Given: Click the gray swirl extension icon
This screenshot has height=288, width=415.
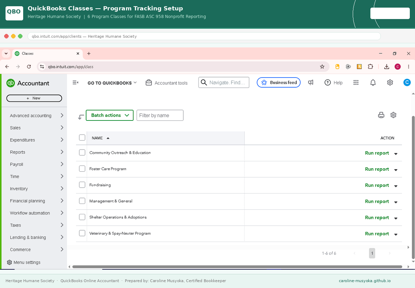Looking at the screenshot, I should (348, 66).
